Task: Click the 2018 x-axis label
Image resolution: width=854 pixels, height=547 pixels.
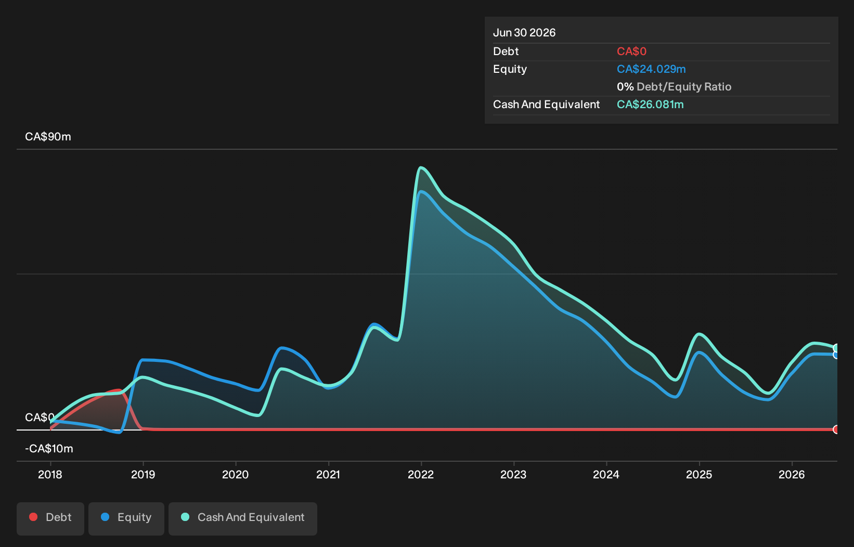Action: pyautogui.click(x=50, y=475)
